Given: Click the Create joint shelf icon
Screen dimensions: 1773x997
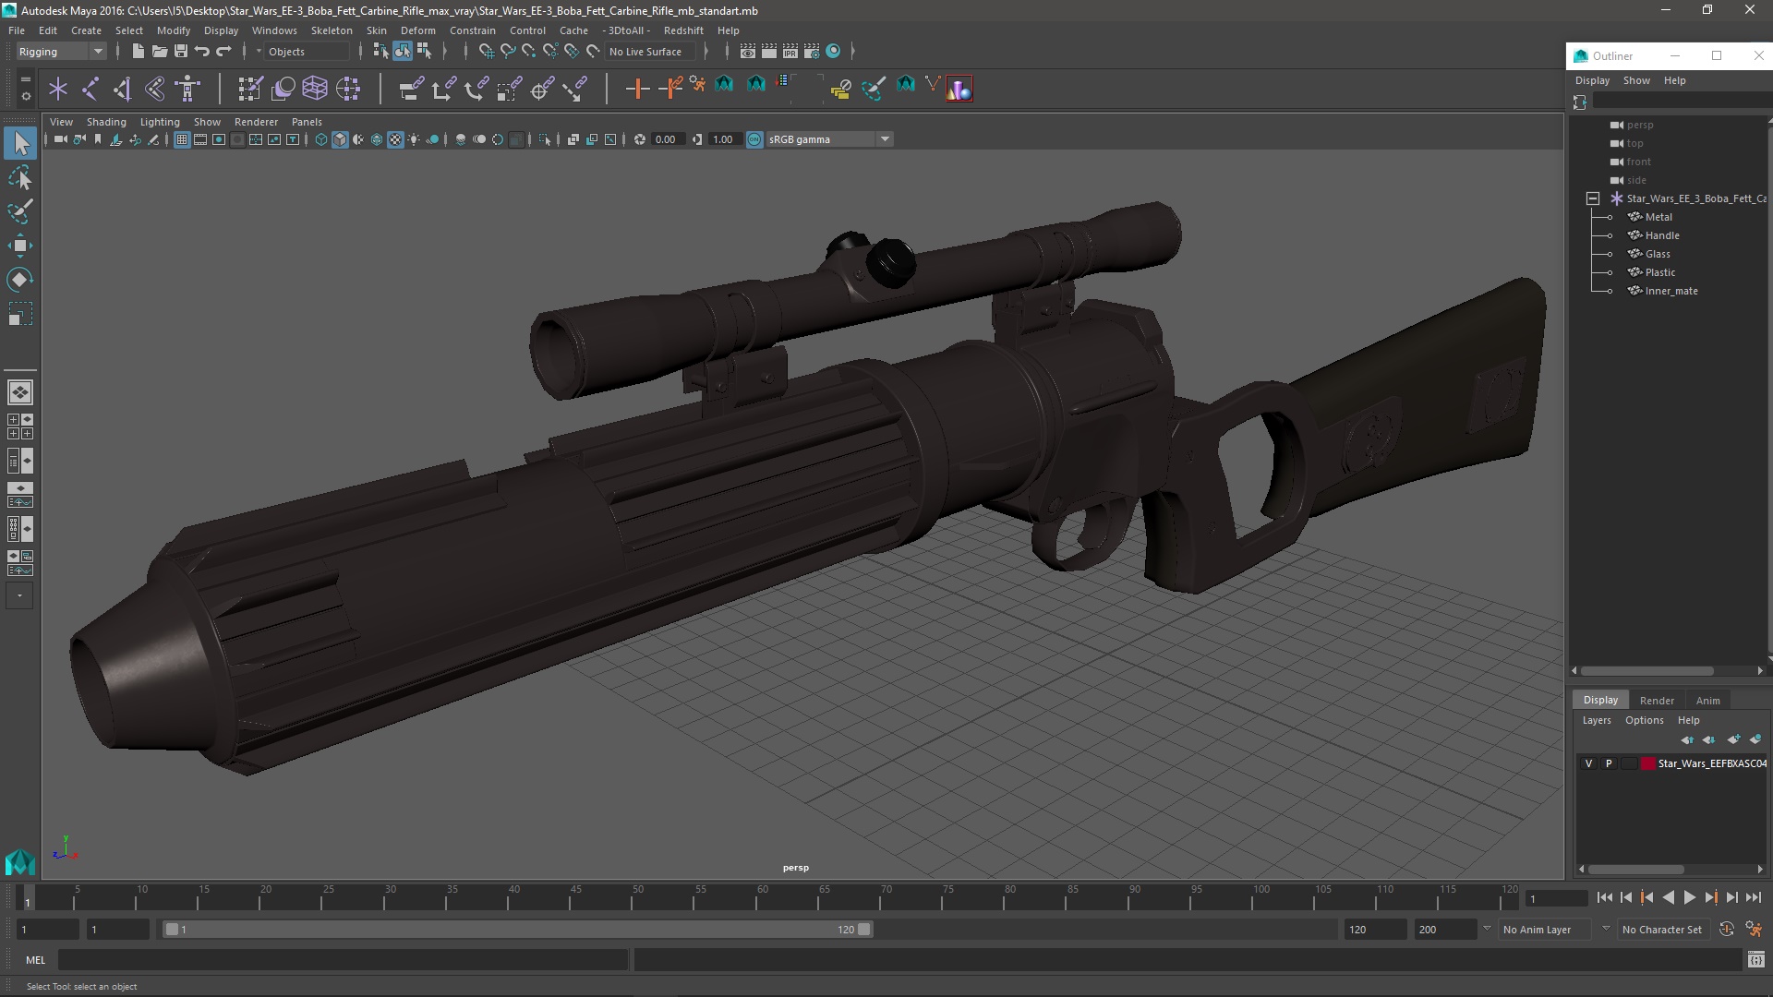Looking at the screenshot, I should pyautogui.click(x=90, y=89).
